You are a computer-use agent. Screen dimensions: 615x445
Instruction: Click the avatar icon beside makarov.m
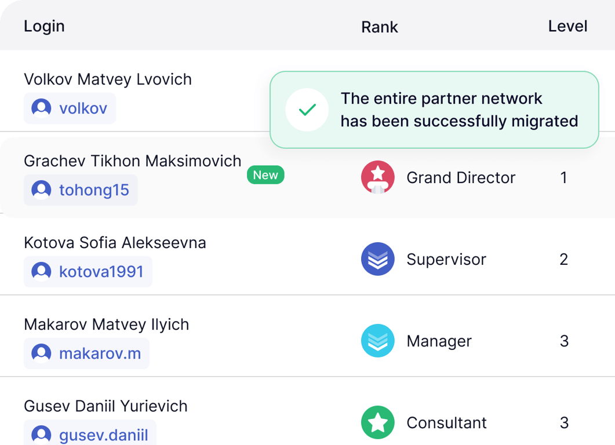pyautogui.click(x=41, y=353)
